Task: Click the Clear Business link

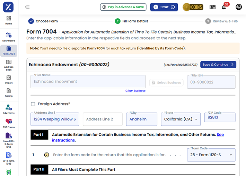Action: (x=135, y=91)
